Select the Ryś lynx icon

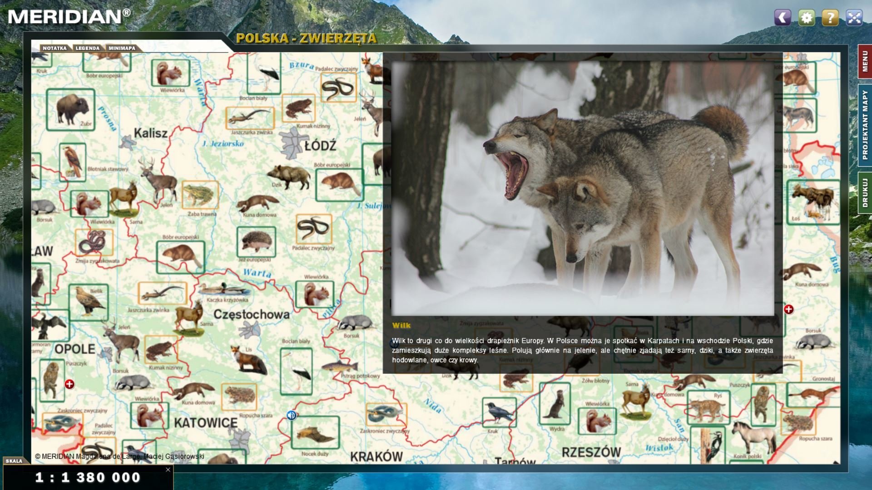[708, 407]
